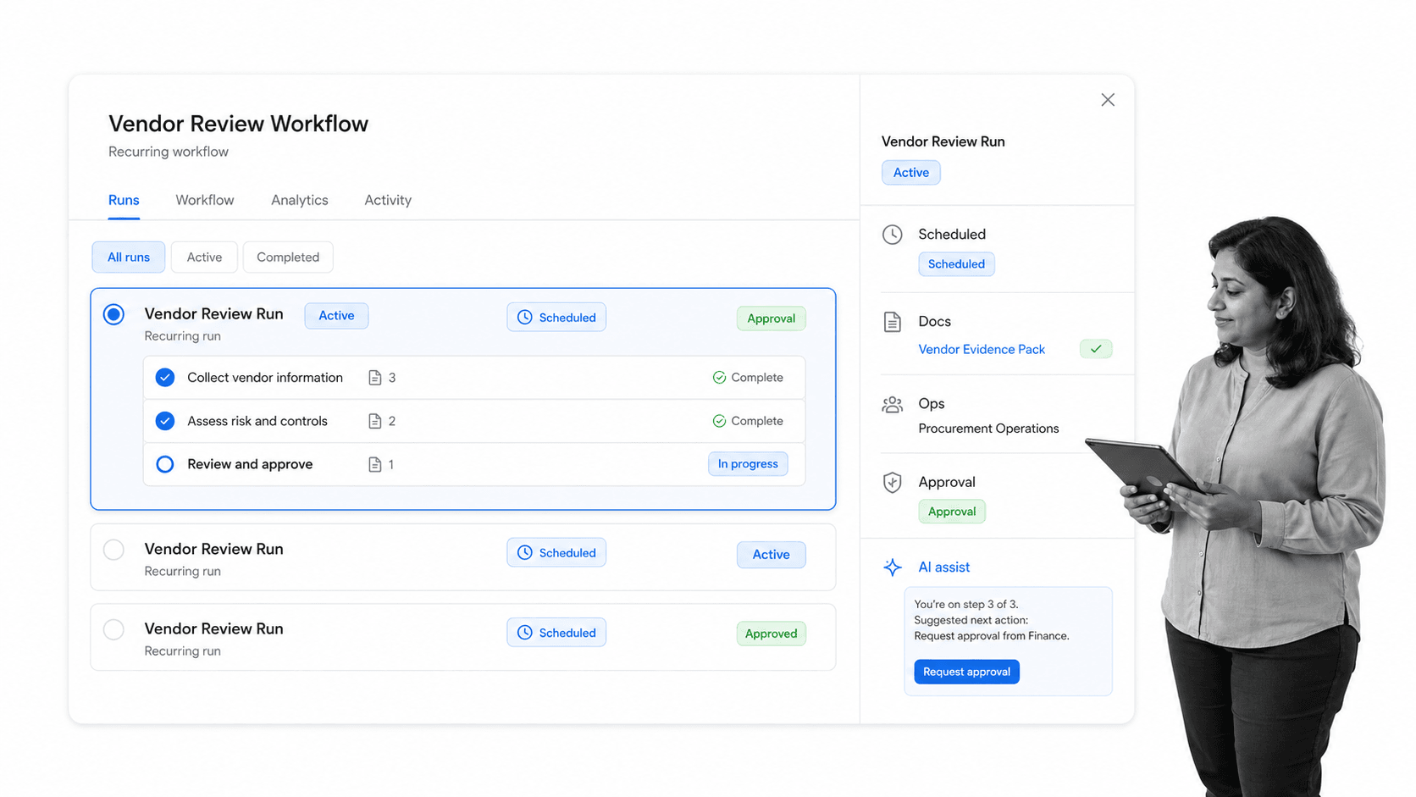Click the Approved status badge on third run
The image size is (1416, 797).
[771, 634]
